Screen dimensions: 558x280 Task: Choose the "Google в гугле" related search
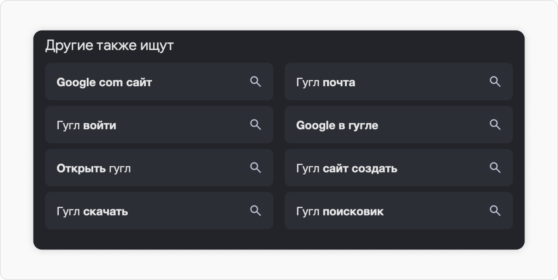point(399,125)
